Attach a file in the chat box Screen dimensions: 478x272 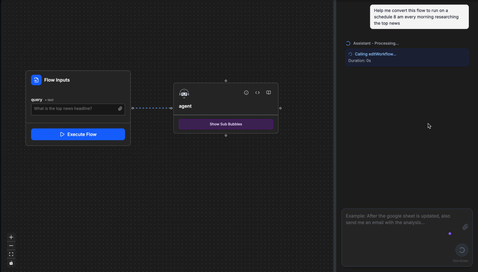pyautogui.click(x=465, y=227)
